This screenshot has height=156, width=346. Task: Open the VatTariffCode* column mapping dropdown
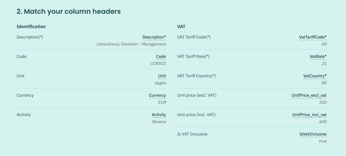[x=313, y=37]
